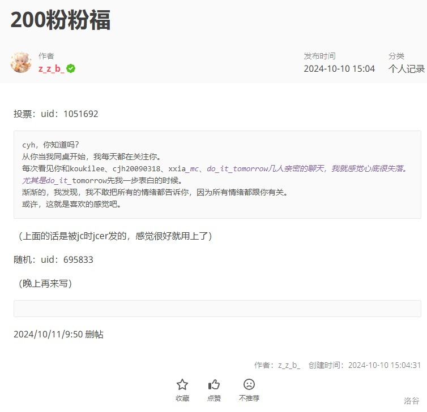
Task: Click the 分类 label in the header
Action: point(396,56)
